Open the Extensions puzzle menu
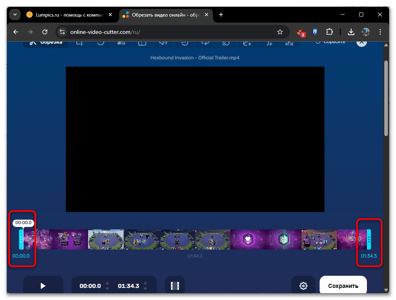The height and width of the screenshot is (300, 396). pos(329,32)
